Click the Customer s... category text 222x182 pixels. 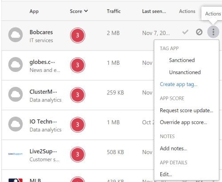tap(44, 159)
